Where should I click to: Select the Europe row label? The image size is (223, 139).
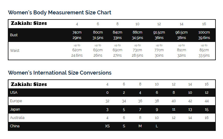point(16,101)
